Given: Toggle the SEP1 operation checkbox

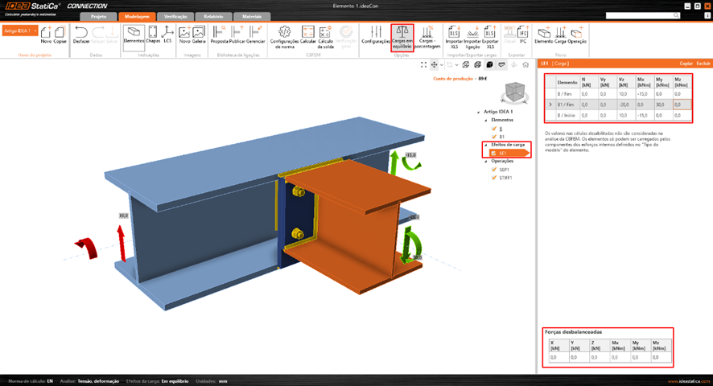Looking at the screenshot, I should point(493,170).
